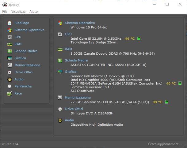187x148 pixels.
Task: Click Cerca aggiornamenti... in status bar
Action: pyautogui.click(x=165, y=144)
